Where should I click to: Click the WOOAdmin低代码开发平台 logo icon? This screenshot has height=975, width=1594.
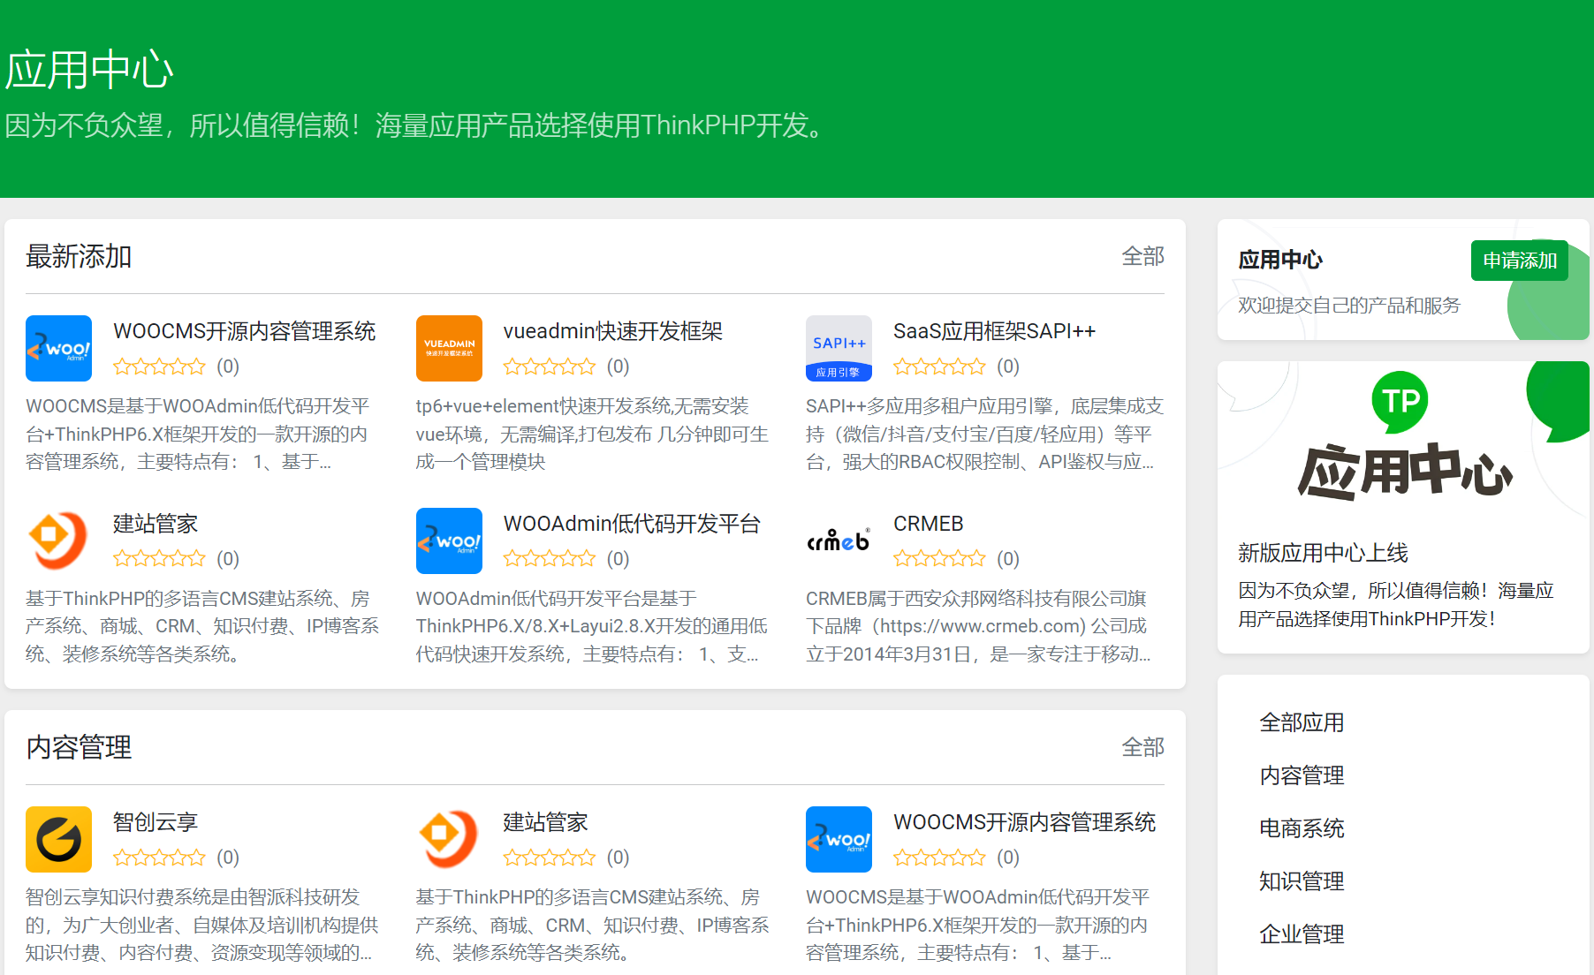[x=449, y=540]
